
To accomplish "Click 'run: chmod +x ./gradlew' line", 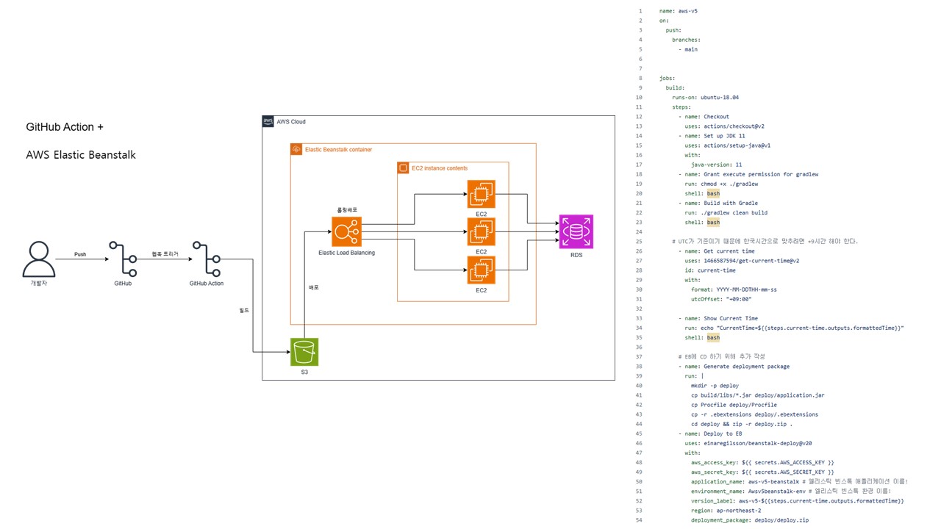I will 721,184.
